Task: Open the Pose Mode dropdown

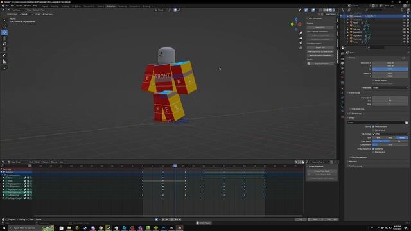Action: point(15,10)
